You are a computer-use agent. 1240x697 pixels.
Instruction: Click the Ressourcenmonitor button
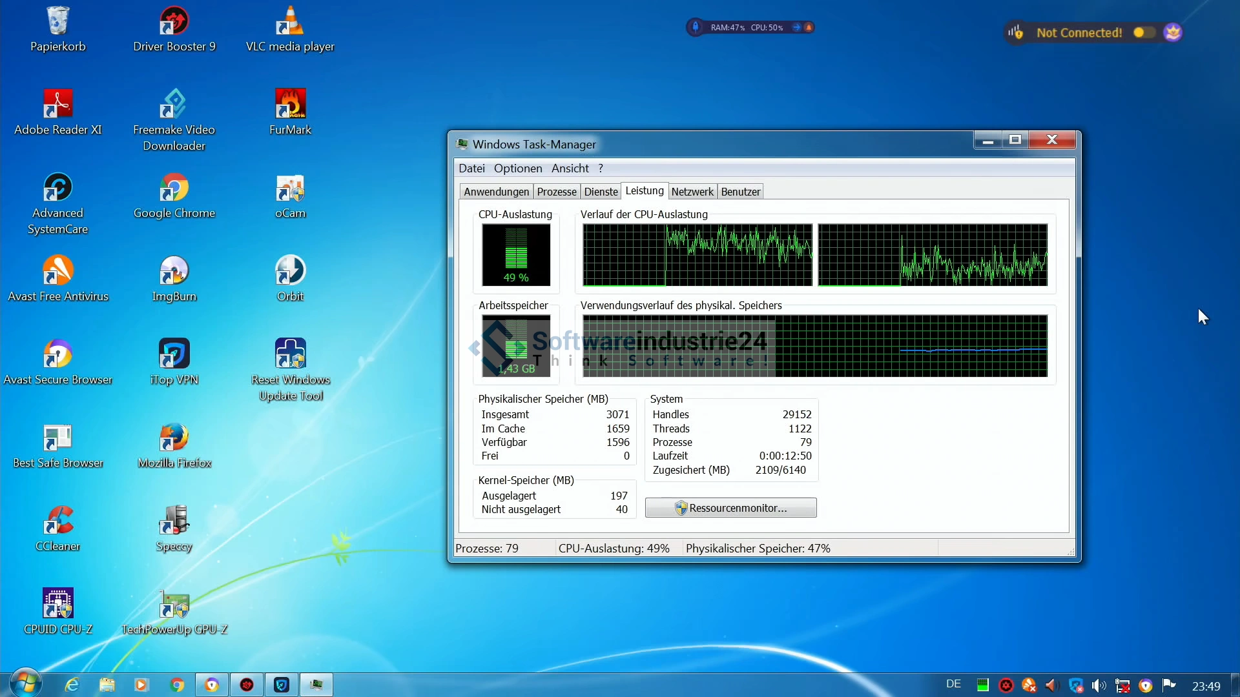tap(730, 508)
